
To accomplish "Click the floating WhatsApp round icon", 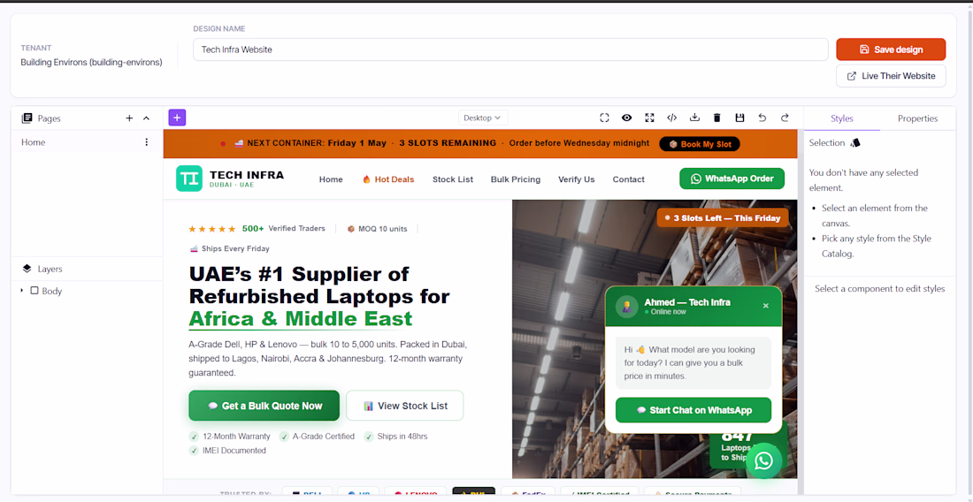I will 764,460.
